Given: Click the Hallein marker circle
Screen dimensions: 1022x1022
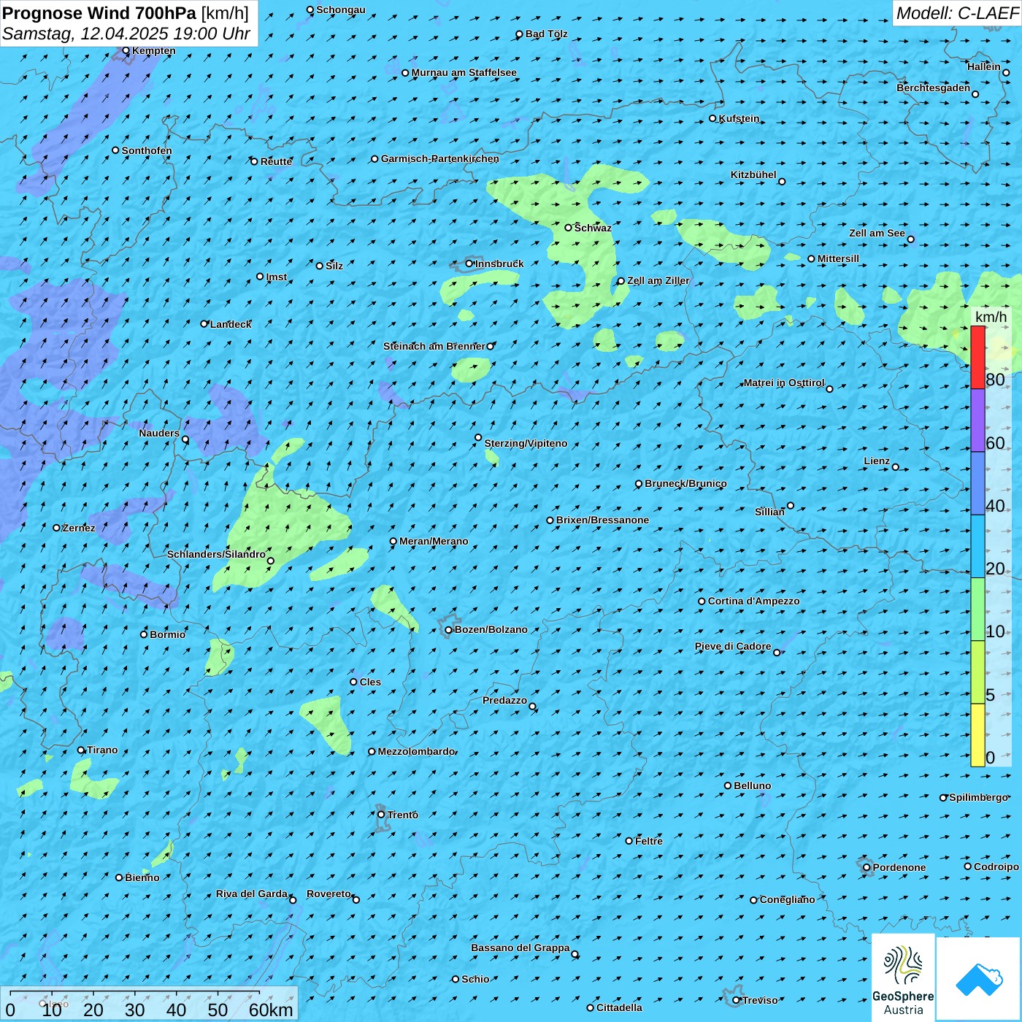Looking at the screenshot, I should 1006,72.
